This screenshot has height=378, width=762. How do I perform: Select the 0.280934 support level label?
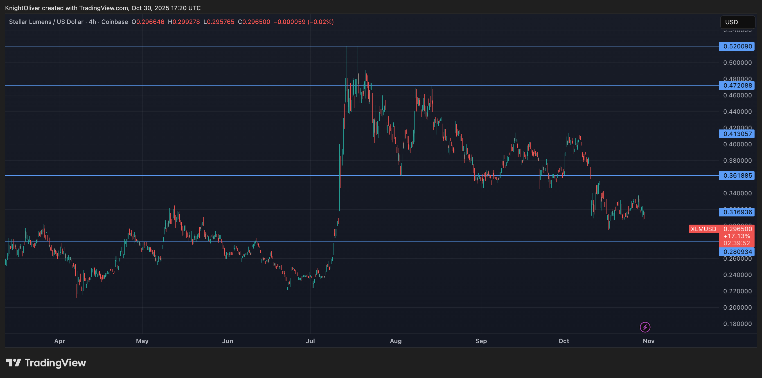click(x=737, y=252)
